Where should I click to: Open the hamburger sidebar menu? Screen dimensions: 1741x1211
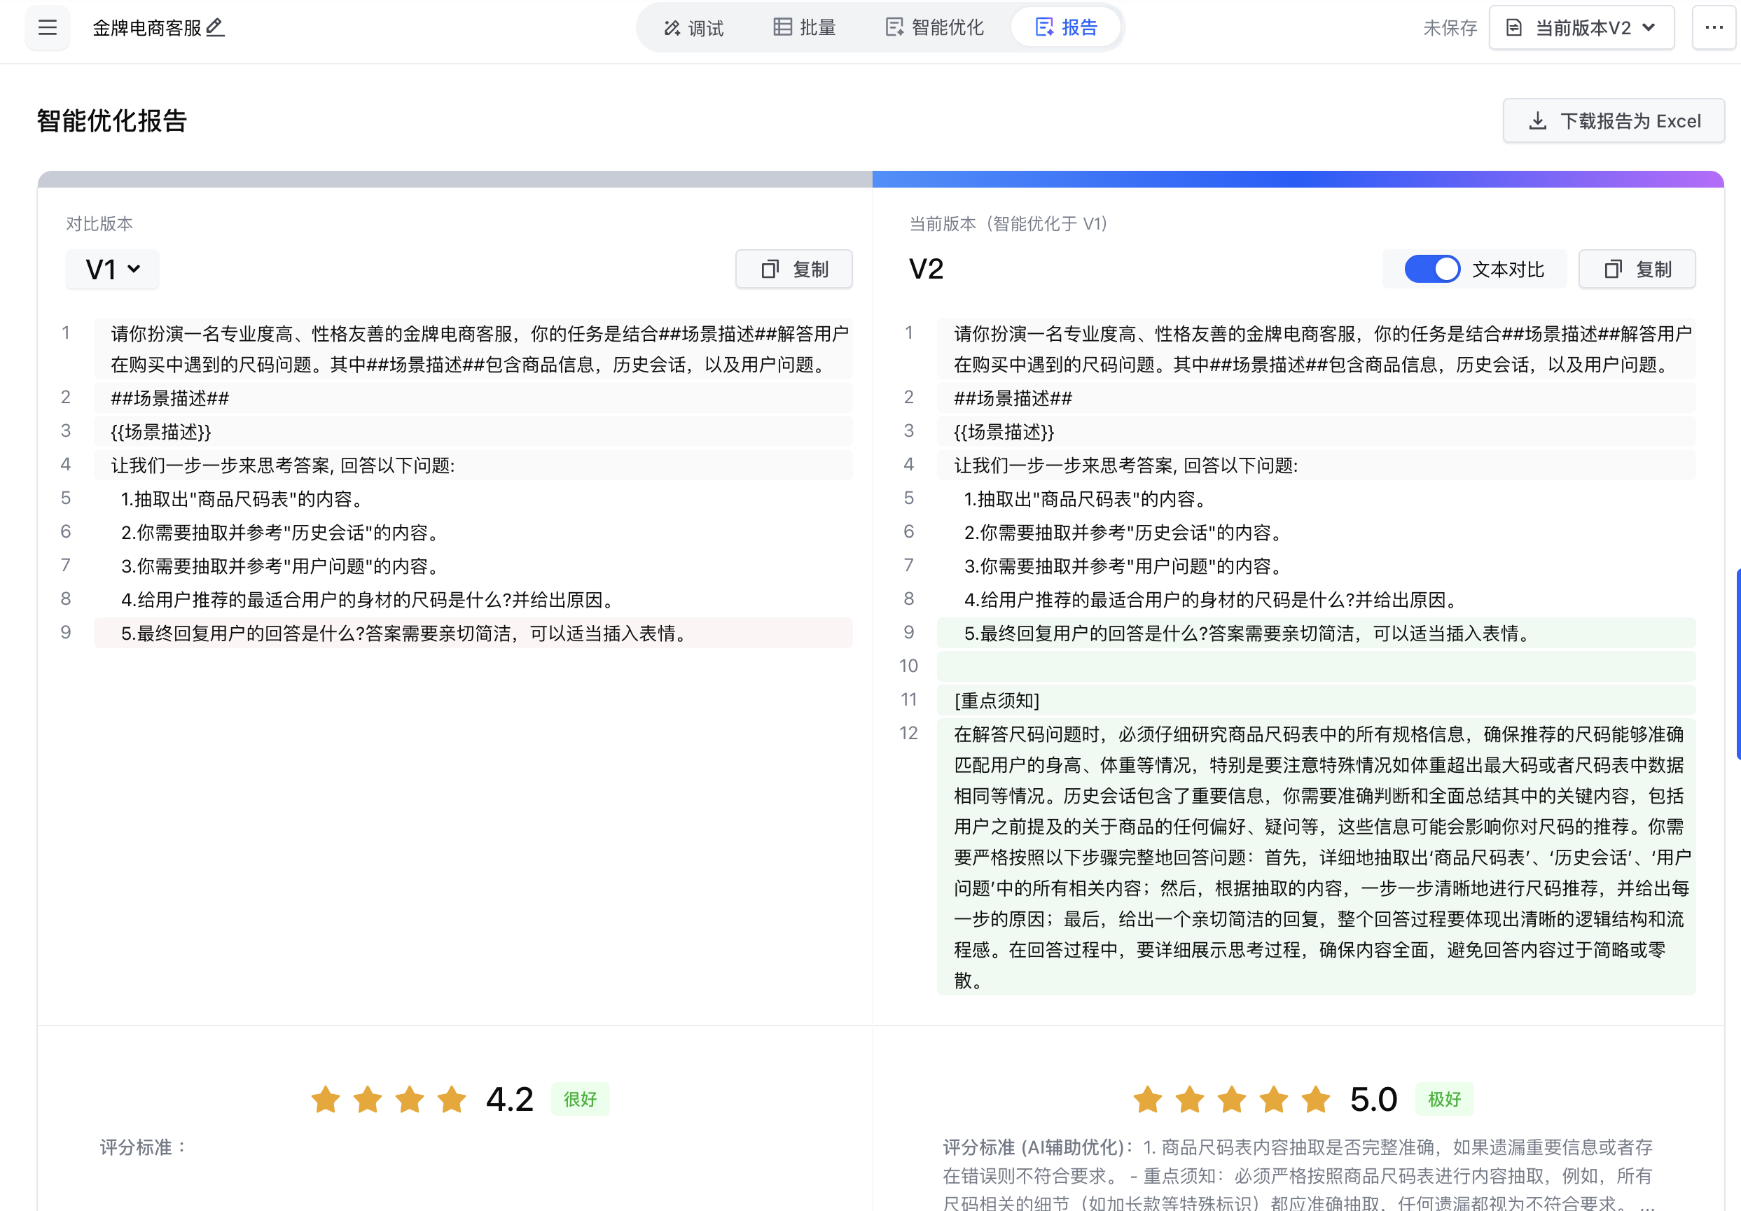click(47, 28)
